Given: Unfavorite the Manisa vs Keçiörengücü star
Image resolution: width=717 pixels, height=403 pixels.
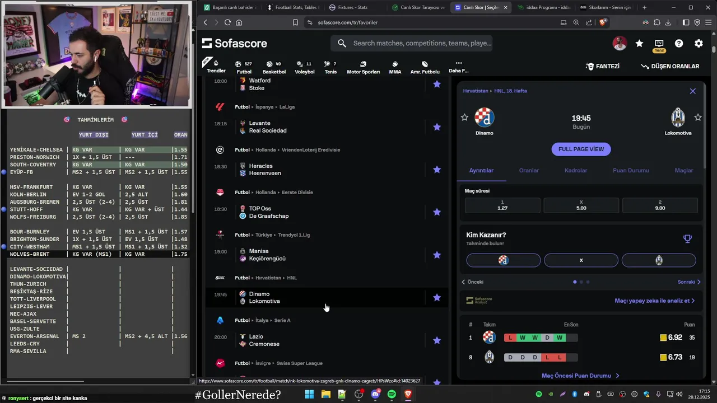Looking at the screenshot, I should point(437,255).
